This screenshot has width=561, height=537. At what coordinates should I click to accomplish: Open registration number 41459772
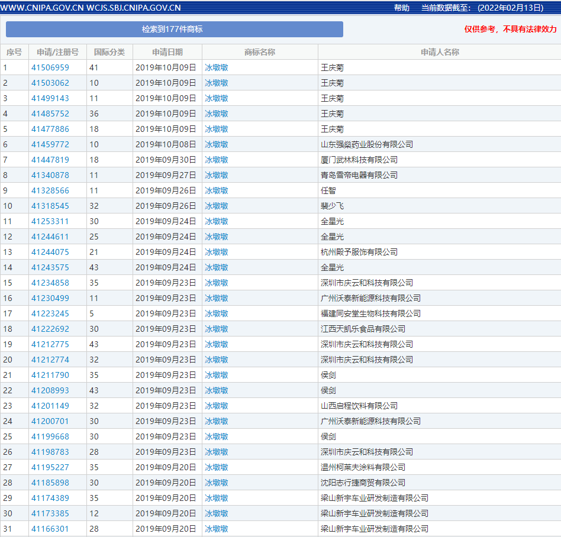50,144
